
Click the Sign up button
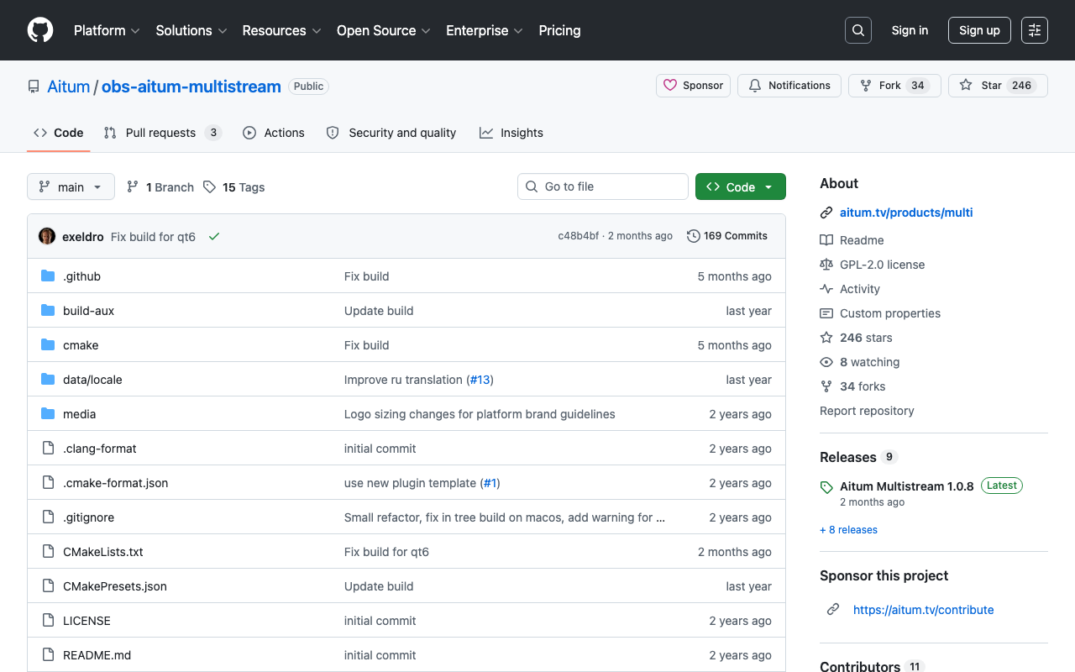point(979,30)
